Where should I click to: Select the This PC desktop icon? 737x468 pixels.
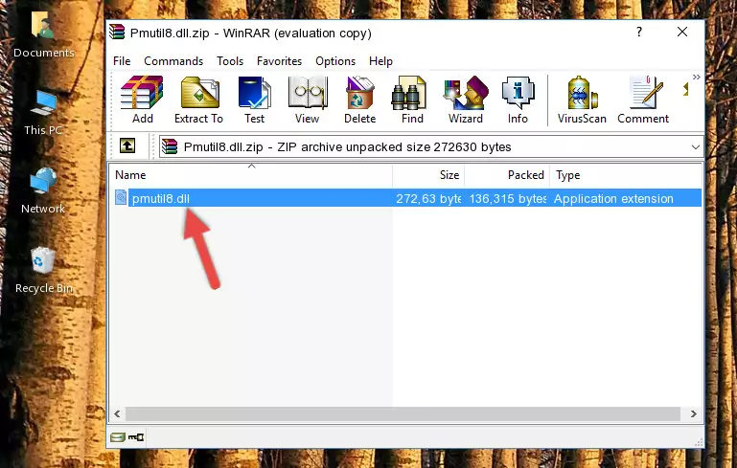click(43, 113)
